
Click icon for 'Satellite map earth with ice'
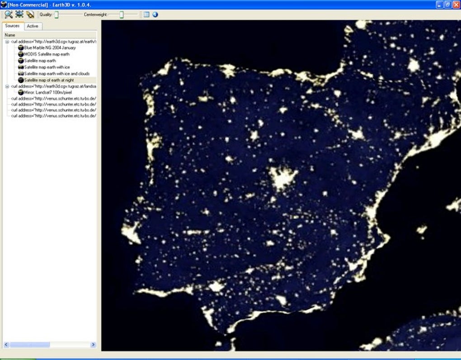point(21,67)
